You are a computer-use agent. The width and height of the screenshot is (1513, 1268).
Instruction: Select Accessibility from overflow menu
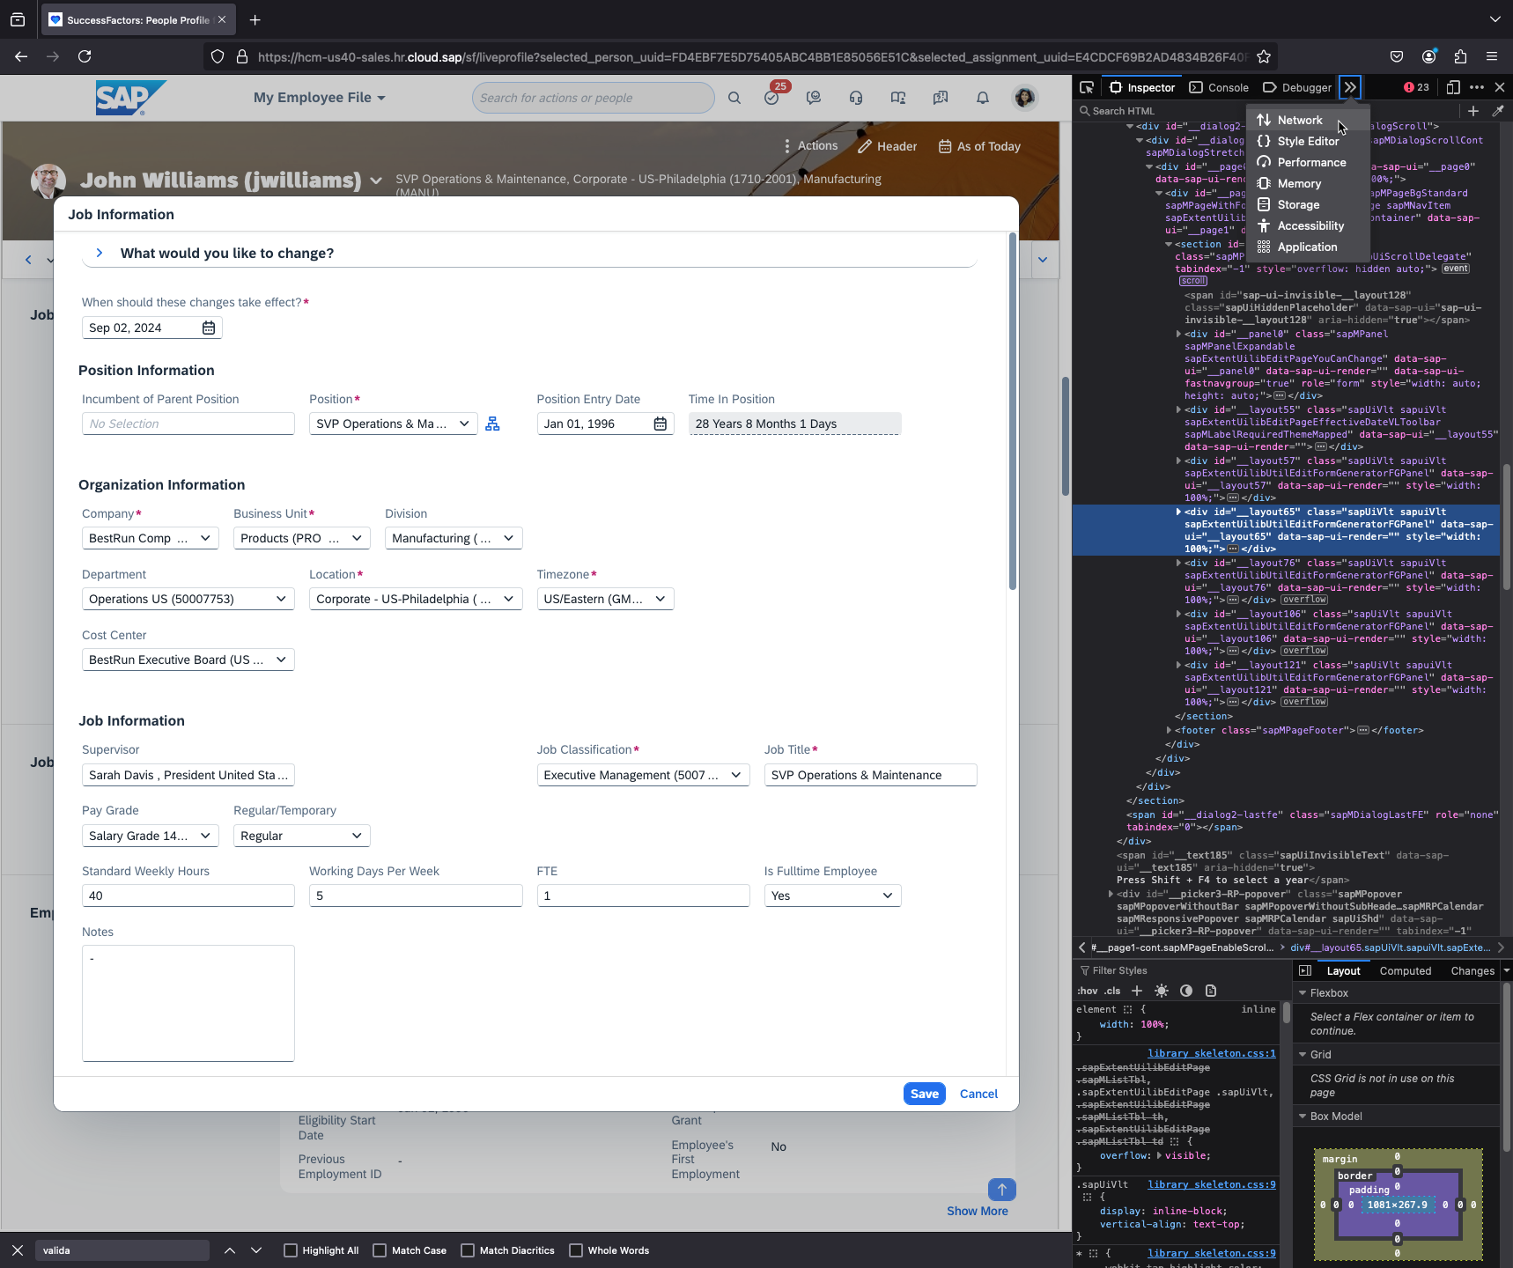point(1308,225)
